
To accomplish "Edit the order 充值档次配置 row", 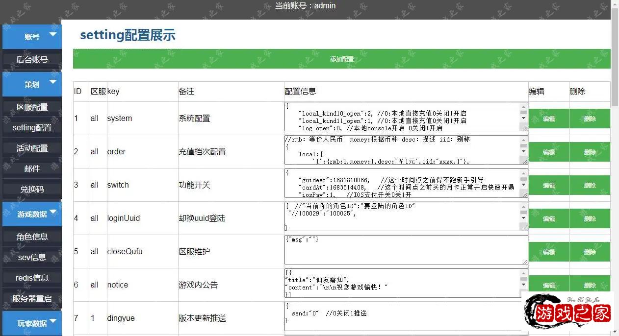I will tap(548, 152).
